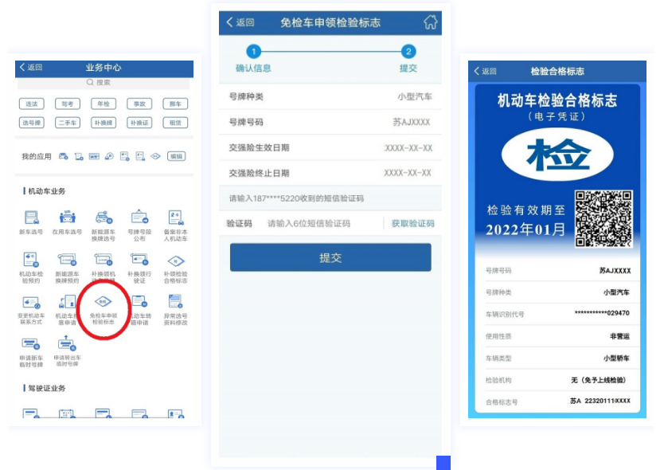Tap step 1 确认信息 in progress bar
This screenshot has width=668, height=470.
pos(253,59)
